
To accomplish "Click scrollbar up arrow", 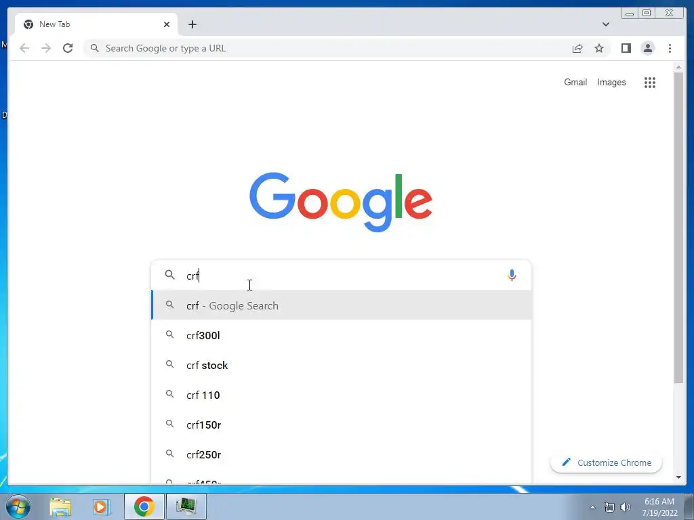I will click(x=678, y=68).
